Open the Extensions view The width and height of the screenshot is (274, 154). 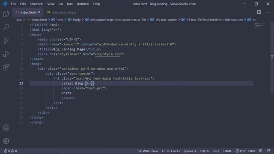coord(6,68)
